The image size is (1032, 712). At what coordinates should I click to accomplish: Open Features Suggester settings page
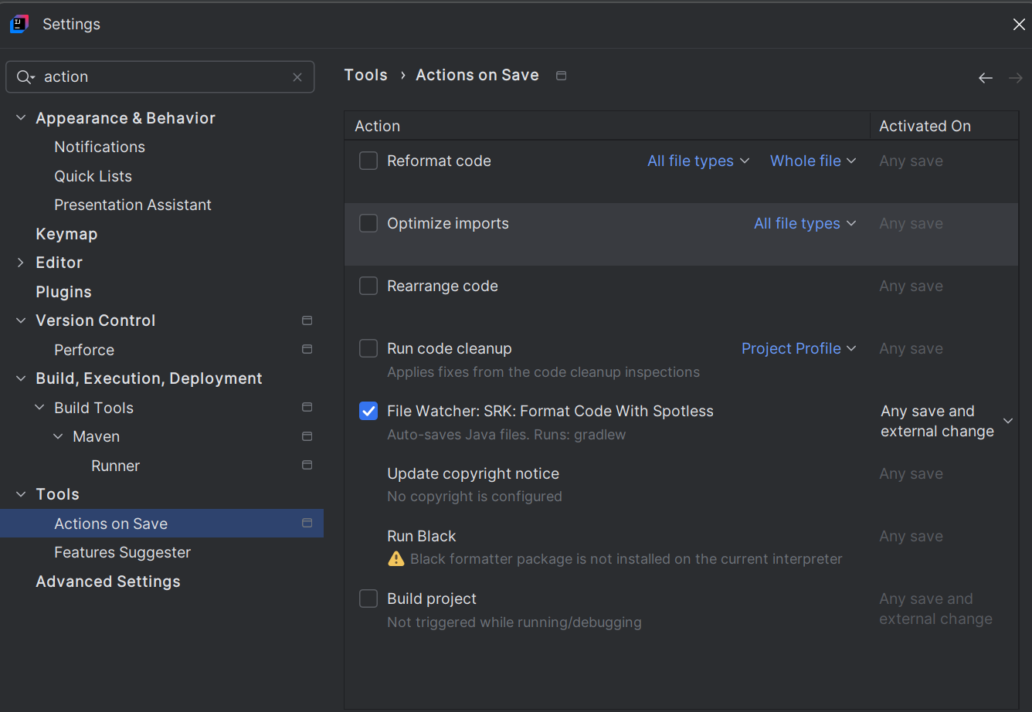pyautogui.click(x=122, y=552)
